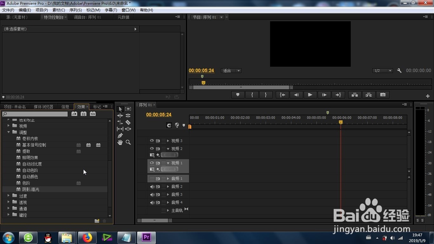Viewport: 434px width, 244px height.
Task: Click the Extract button
Action: click(x=368, y=95)
